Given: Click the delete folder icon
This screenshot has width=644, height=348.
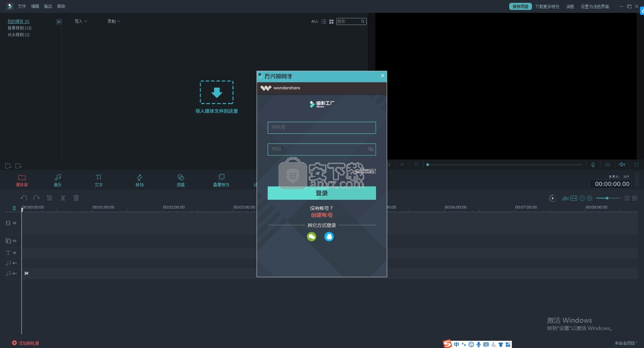Looking at the screenshot, I should [x=18, y=166].
